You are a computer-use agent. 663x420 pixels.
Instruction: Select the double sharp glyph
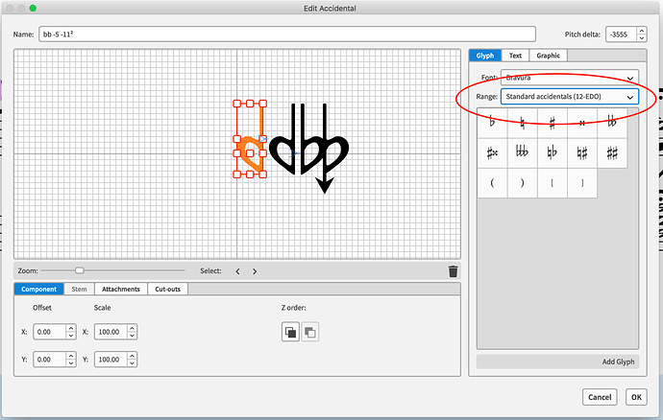coord(582,123)
